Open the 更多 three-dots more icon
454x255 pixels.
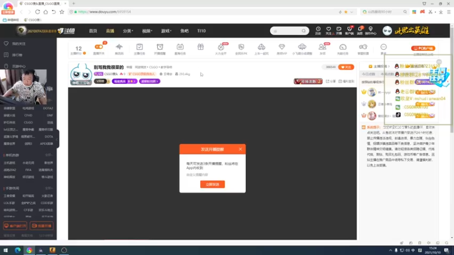(384, 47)
